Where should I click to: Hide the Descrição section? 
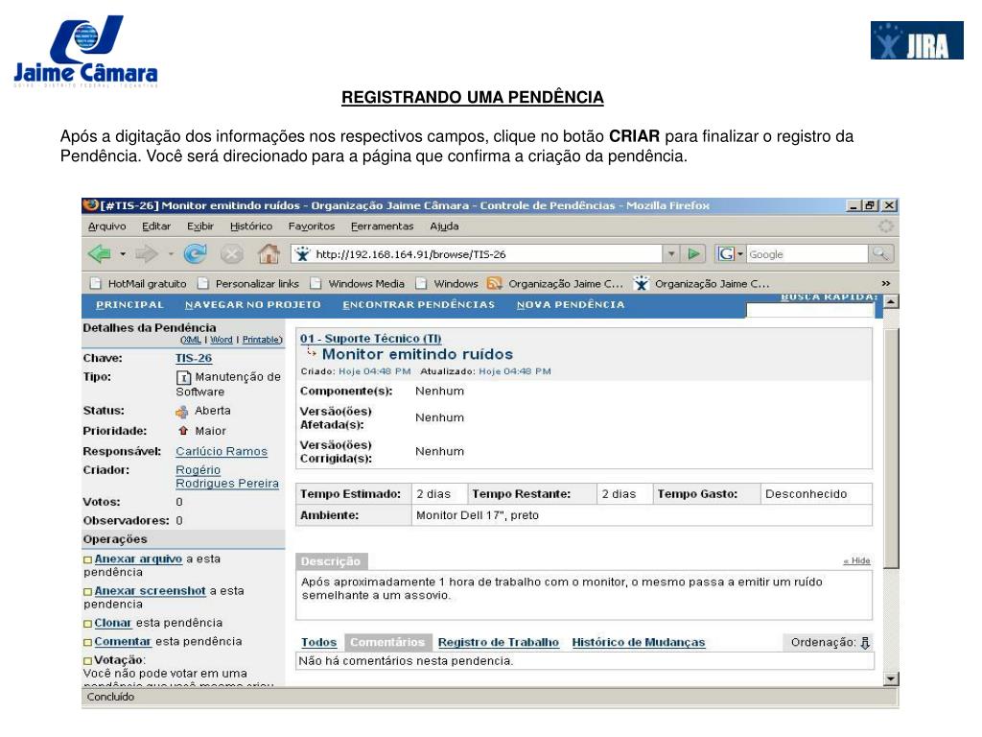pos(856,560)
